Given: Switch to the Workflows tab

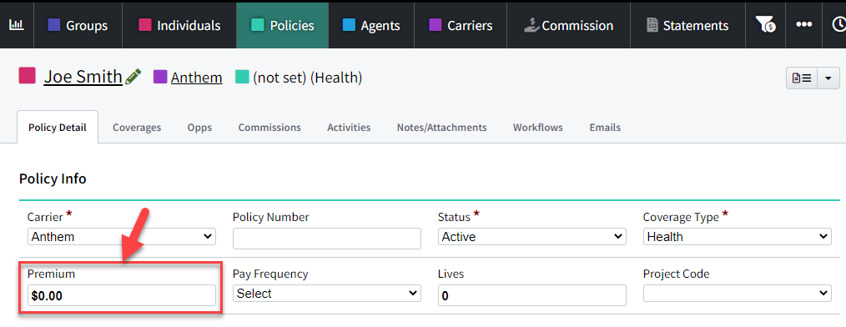Looking at the screenshot, I should pyautogui.click(x=538, y=128).
